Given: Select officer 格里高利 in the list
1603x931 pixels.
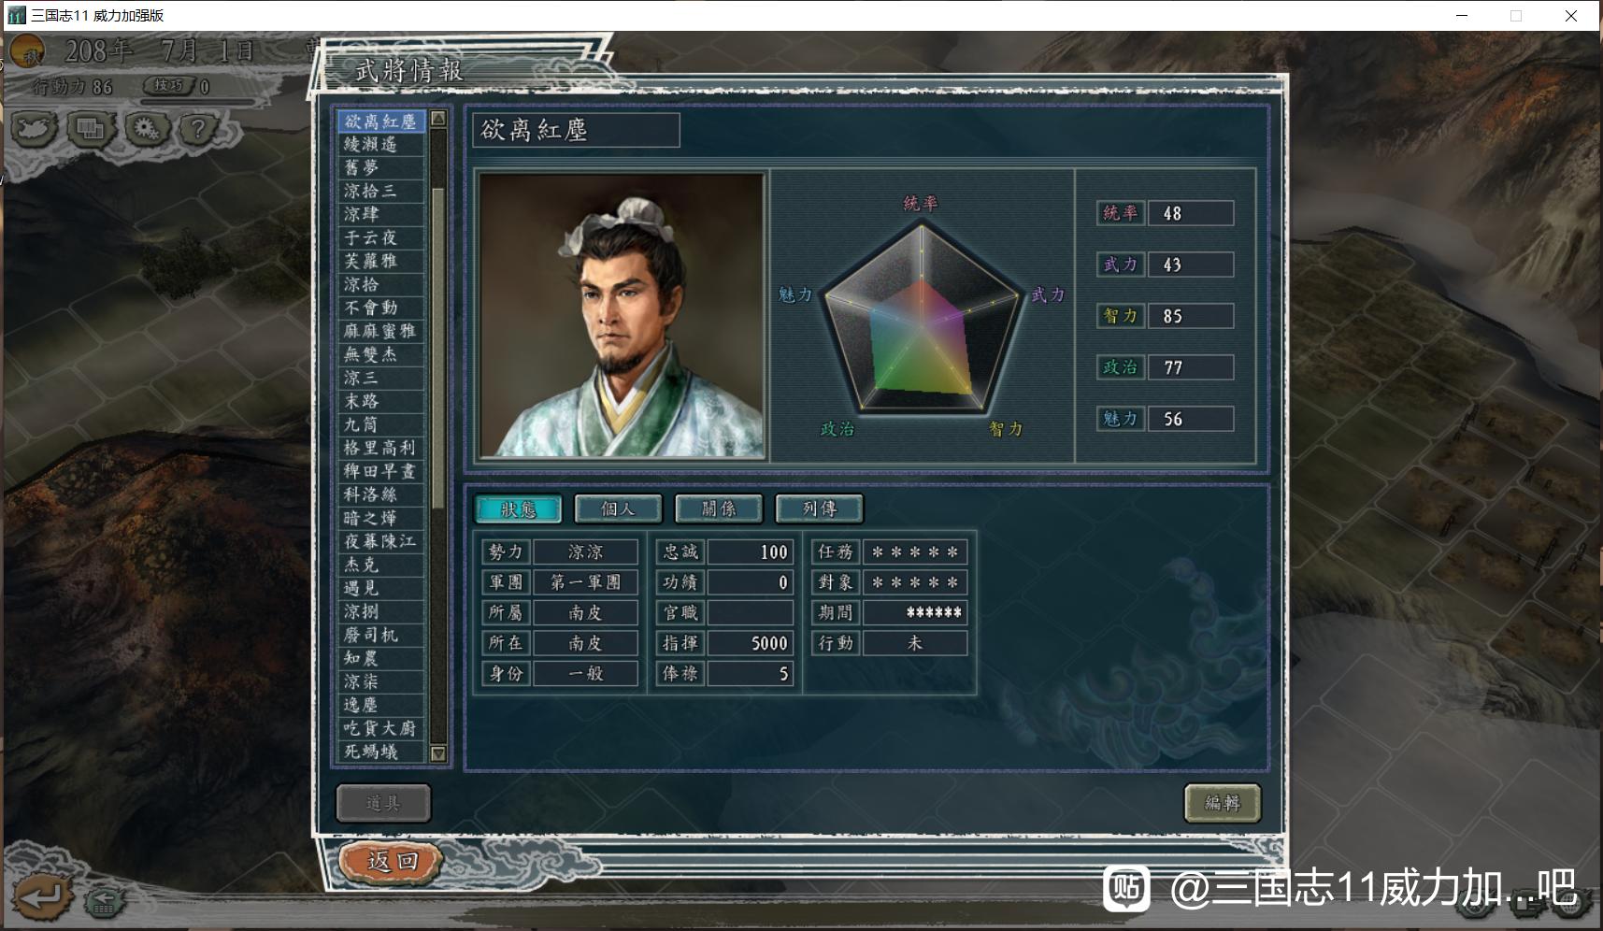Looking at the screenshot, I should click(x=381, y=449).
